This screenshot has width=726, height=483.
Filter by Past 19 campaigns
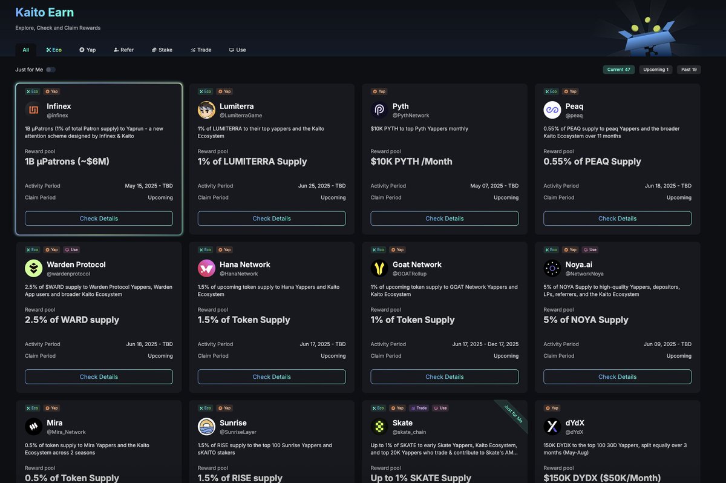coord(689,70)
